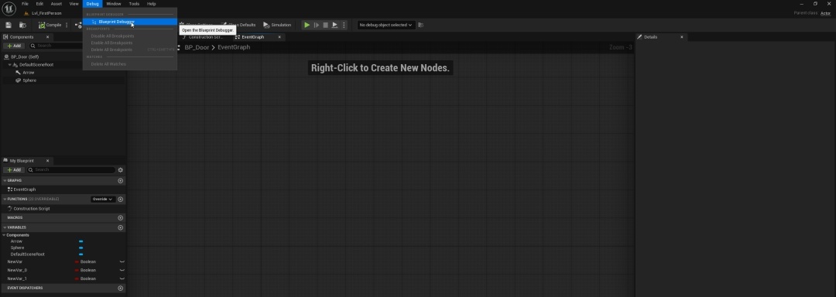Viewport: 836px width, 297px height.
Task: Collapse the Graphs section
Action: point(5,181)
